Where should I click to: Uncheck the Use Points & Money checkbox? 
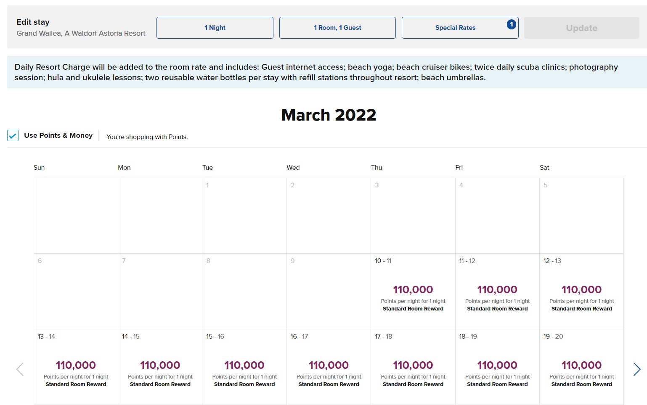(13, 136)
